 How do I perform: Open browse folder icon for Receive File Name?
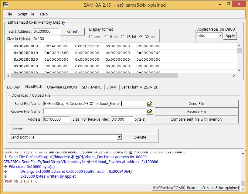(149, 112)
